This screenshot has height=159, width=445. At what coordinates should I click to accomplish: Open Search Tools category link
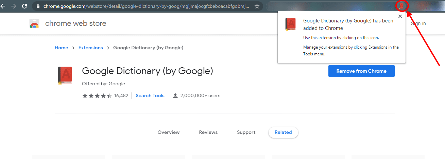point(150,96)
